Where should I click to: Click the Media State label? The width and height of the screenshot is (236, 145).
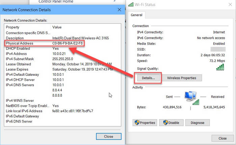146,44
